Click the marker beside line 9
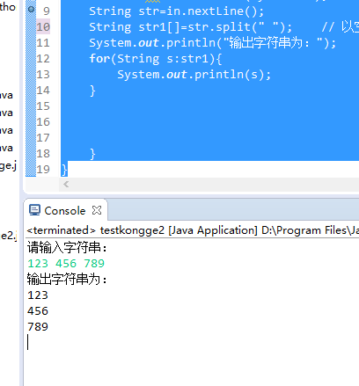This screenshot has height=386, width=359. (x=31, y=10)
